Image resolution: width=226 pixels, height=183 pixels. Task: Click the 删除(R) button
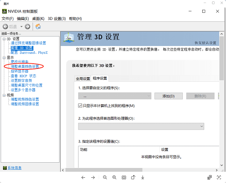(200, 96)
